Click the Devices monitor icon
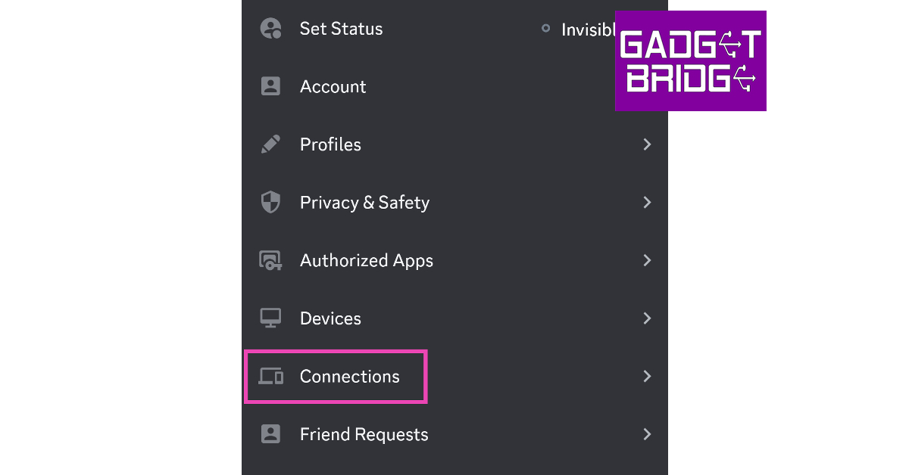909x475 pixels. tap(270, 318)
